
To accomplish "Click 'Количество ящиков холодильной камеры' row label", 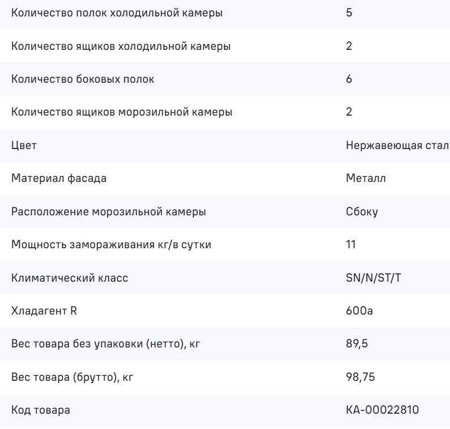I will coord(121,46).
